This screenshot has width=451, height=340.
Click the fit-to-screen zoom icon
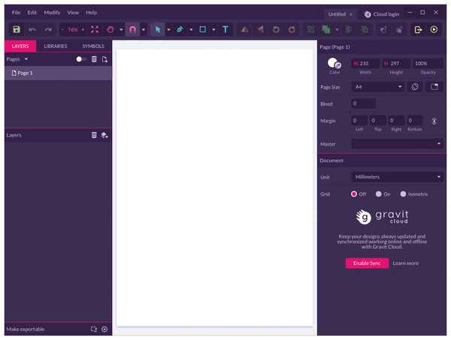click(x=95, y=29)
